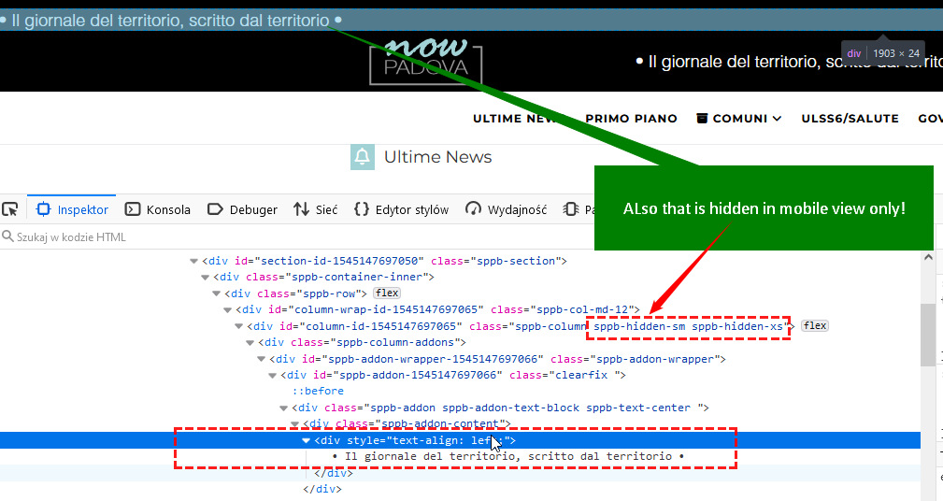Viewport: 943px width, 501px height.
Task: Collapse the selected text-align left div
Action: (x=306, y=440)
